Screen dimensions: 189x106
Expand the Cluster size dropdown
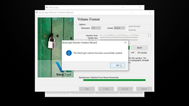pyautogui.click(x=119, y=28)
